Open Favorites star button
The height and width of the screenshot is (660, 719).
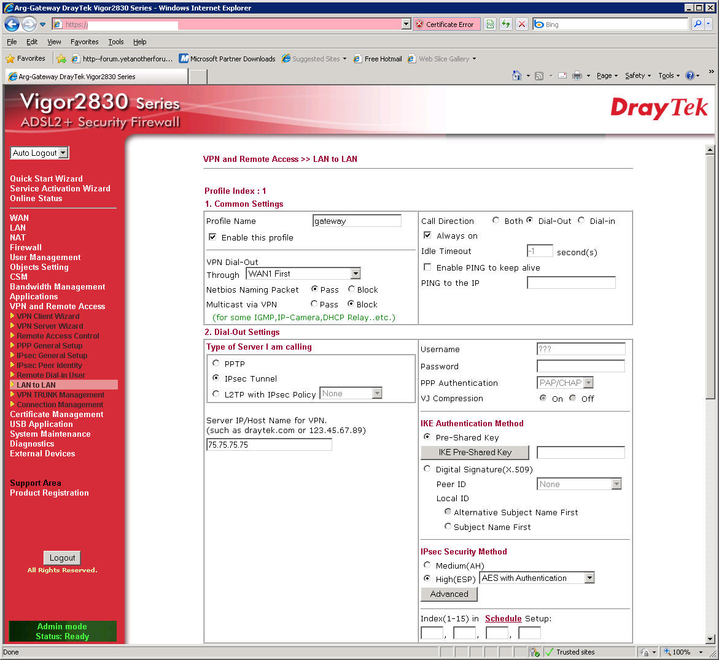26,59
